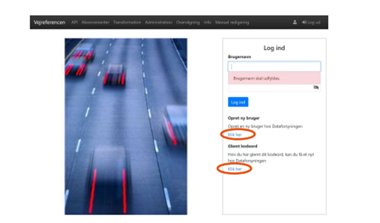Viewport: 380px width, 223px height.
Task: Click 'Klik her' under Glemt kodeord
Action: point(235,169)
